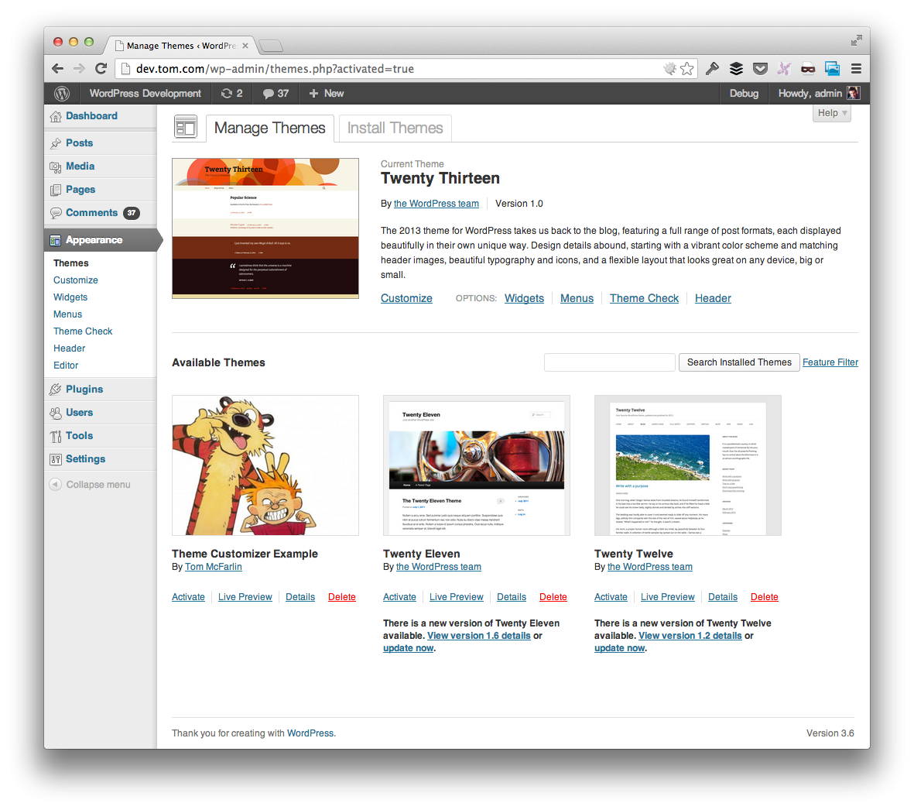Open the Appearance menu

(101, 240)
